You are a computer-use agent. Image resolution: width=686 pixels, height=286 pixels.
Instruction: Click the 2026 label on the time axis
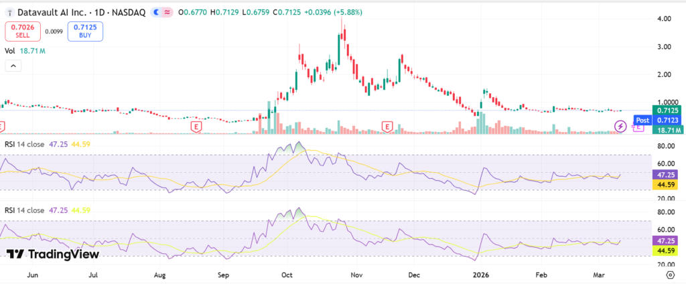point(480,275)
